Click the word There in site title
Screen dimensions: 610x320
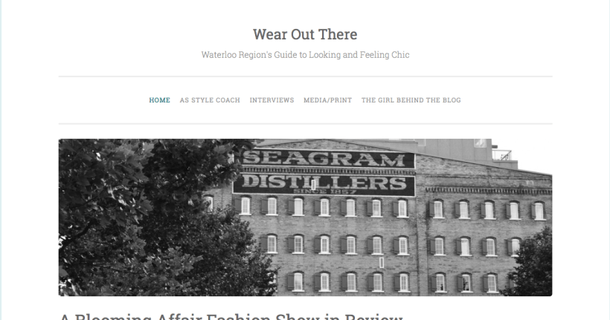click(x=338, y=34)
